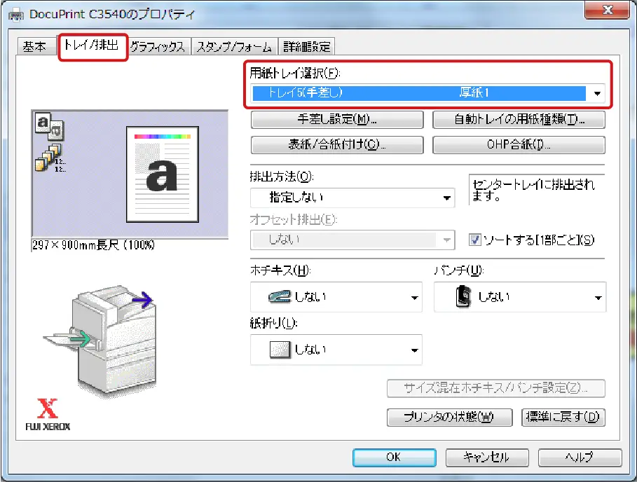
Task: Close the properties dialog window
Action: pos(607,10)
